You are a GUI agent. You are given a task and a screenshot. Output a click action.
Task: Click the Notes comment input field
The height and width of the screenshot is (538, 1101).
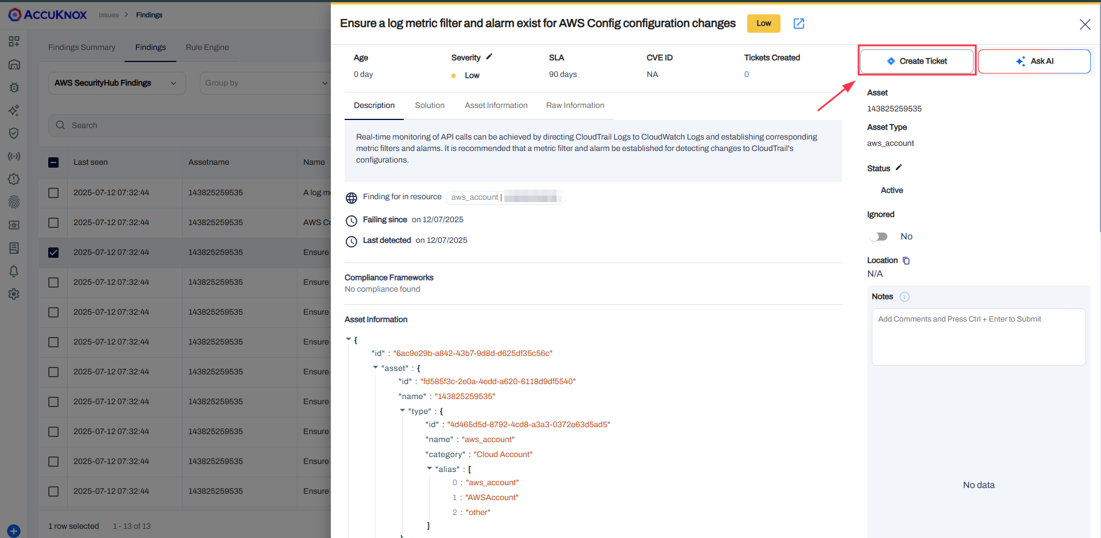(x=978, y=337)
